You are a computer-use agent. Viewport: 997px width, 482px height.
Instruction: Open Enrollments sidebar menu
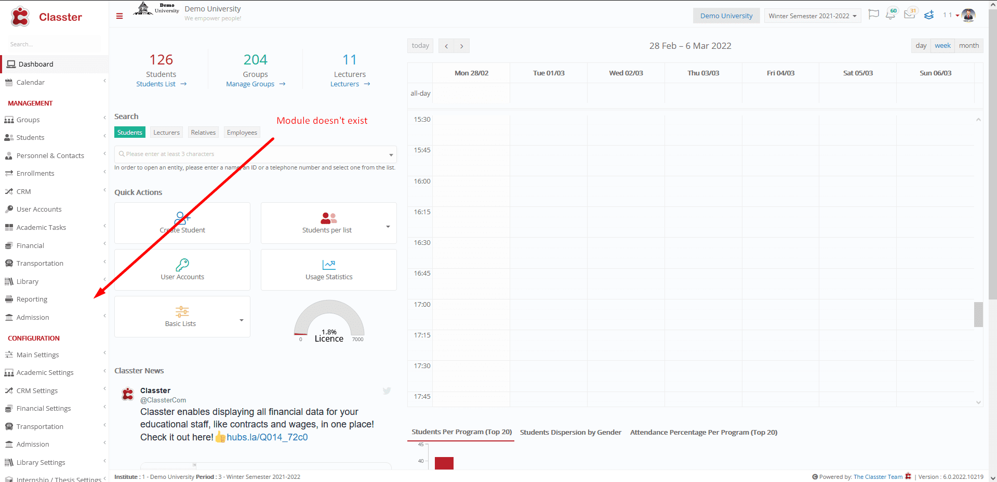pos(54,173)
